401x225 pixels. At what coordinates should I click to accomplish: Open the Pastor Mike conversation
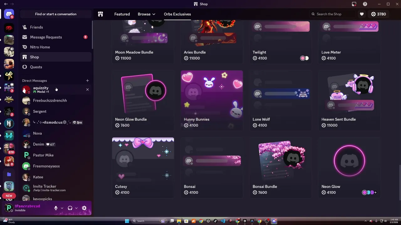56,155
